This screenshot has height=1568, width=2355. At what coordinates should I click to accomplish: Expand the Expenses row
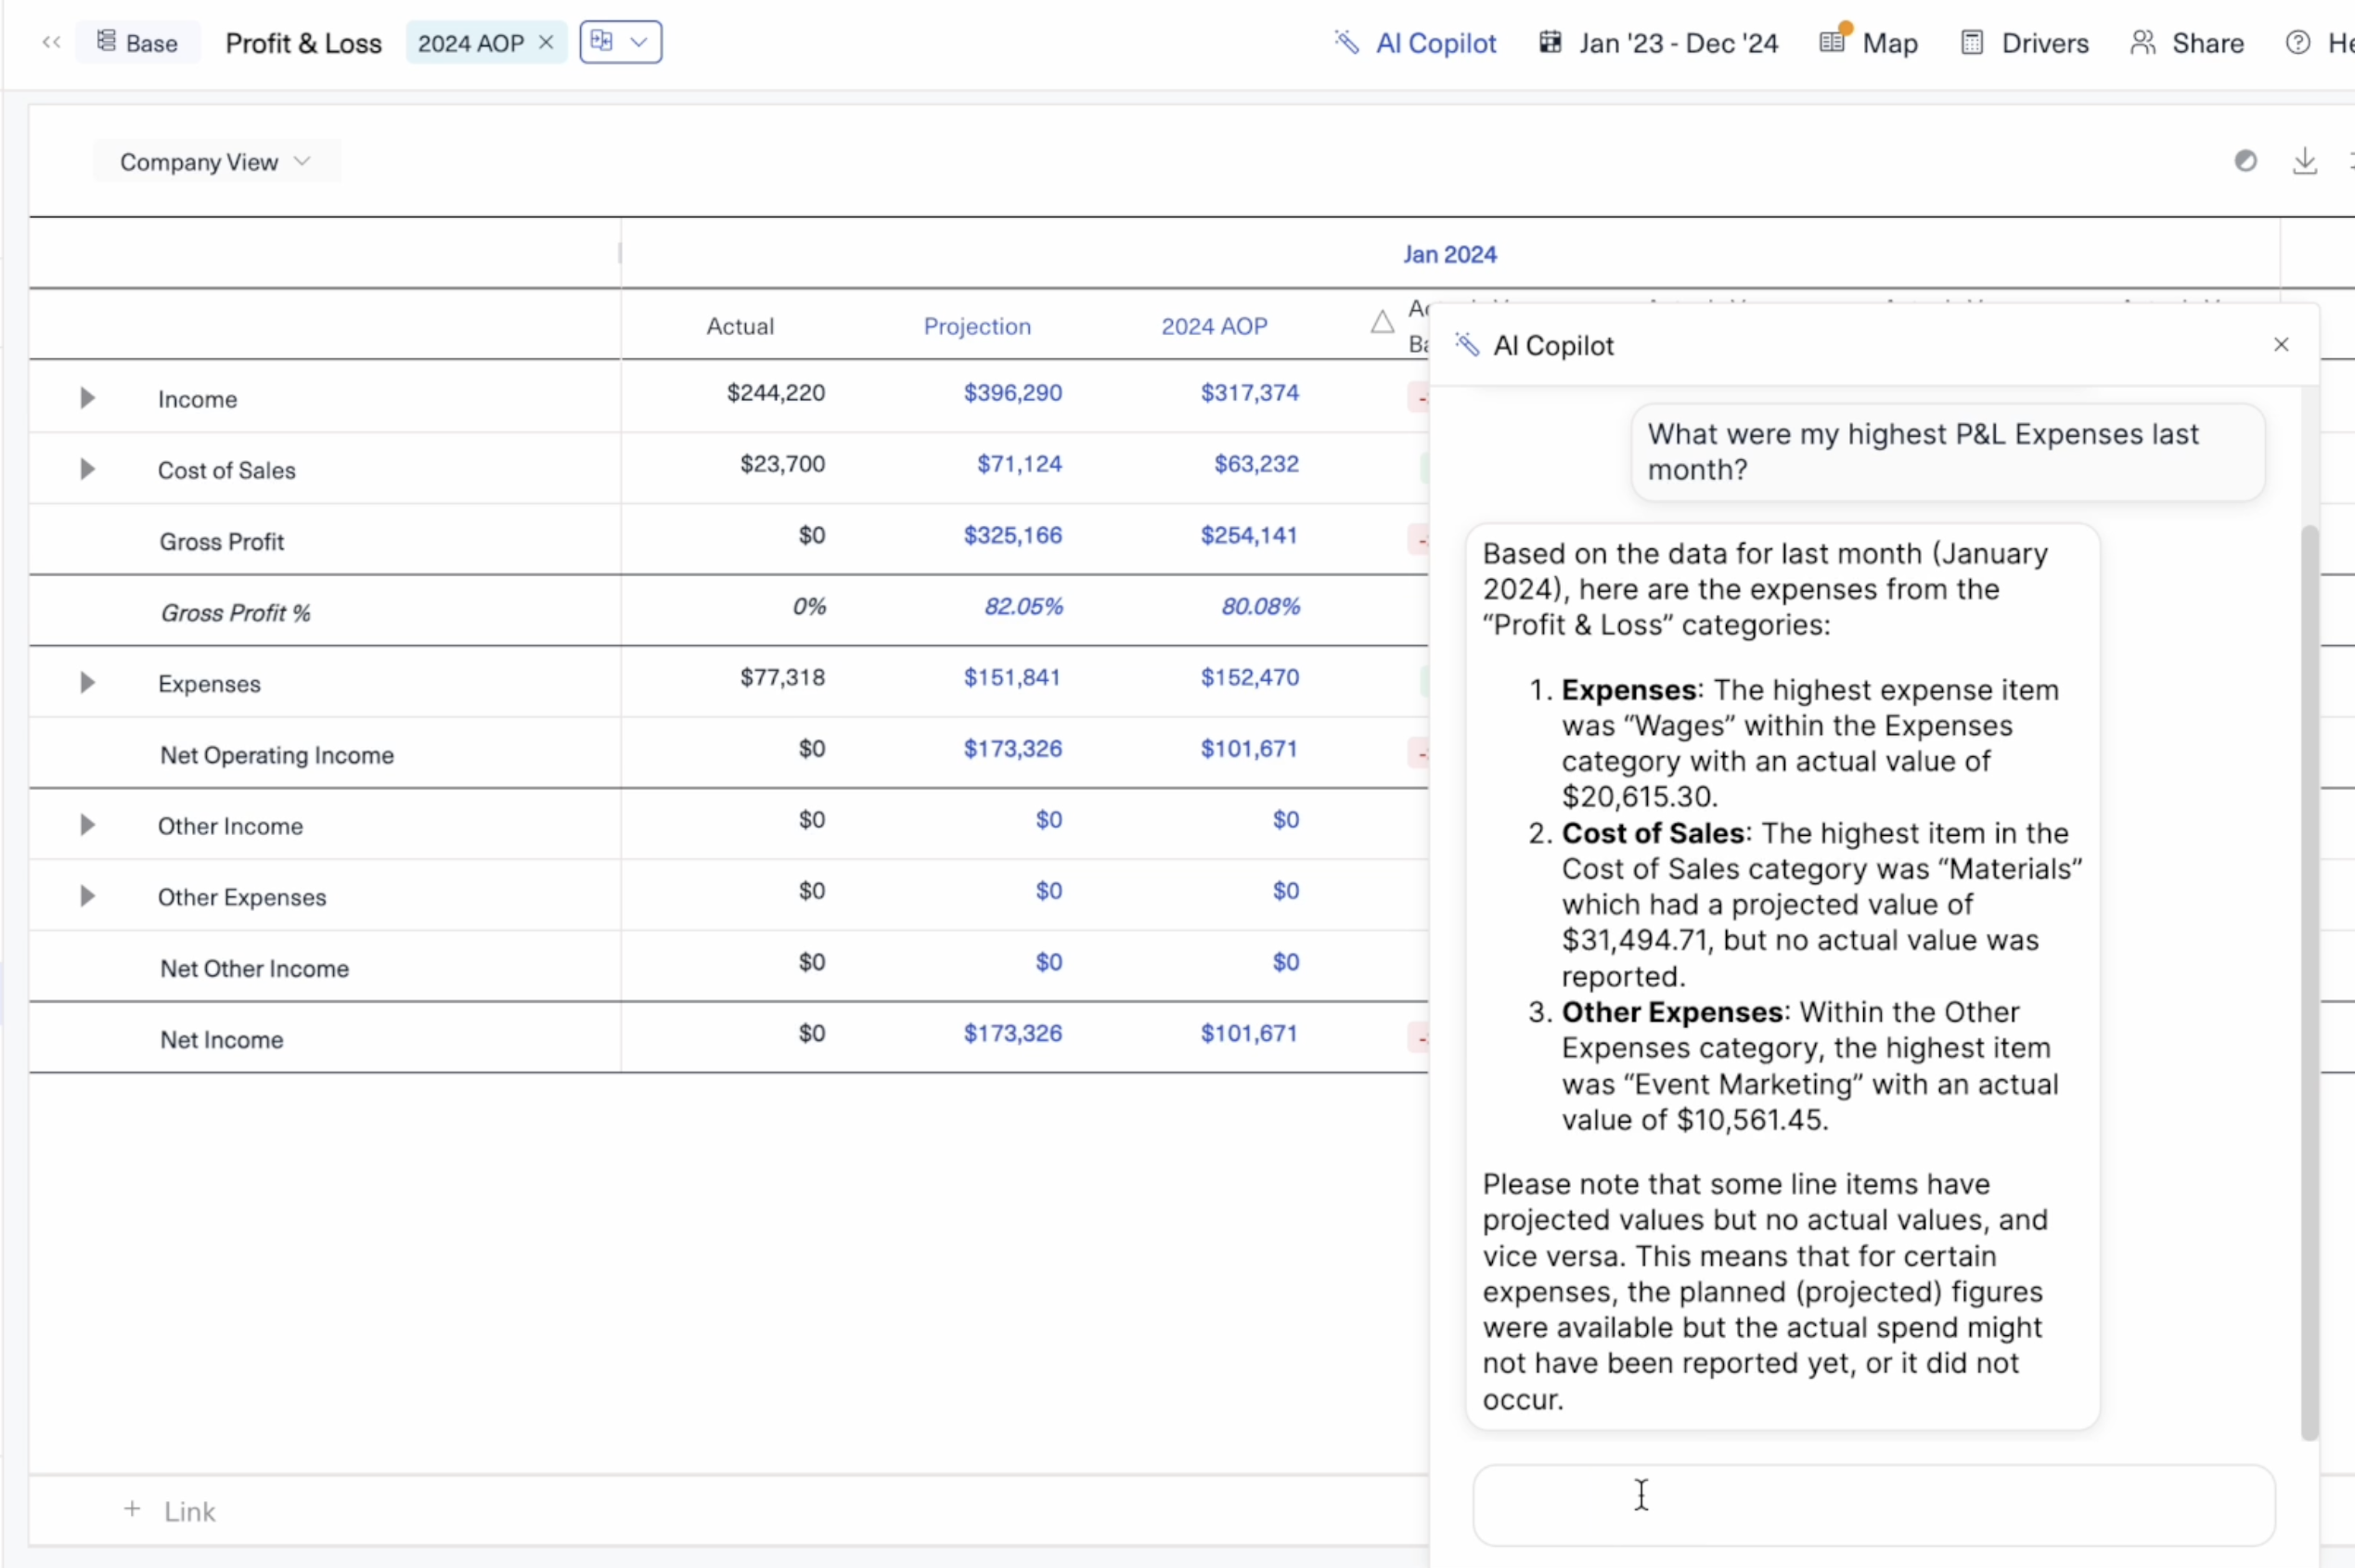tap(88, 683)
